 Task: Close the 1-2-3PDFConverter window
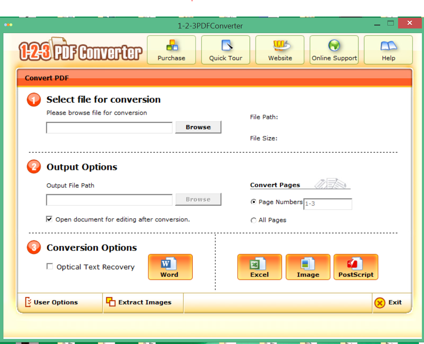point(410,23)
